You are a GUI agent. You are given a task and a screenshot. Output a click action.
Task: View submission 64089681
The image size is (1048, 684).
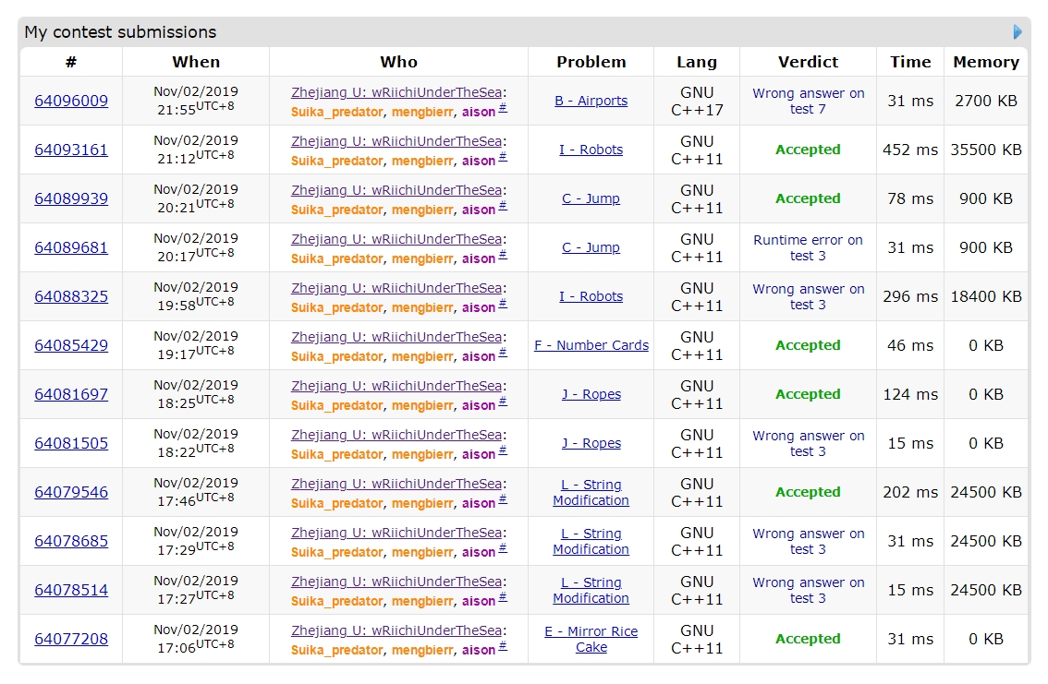(71, 247)
